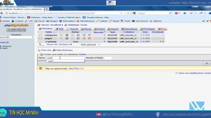
Task: Expand the Forms toolbar menu
Action: tap(40, 21)
